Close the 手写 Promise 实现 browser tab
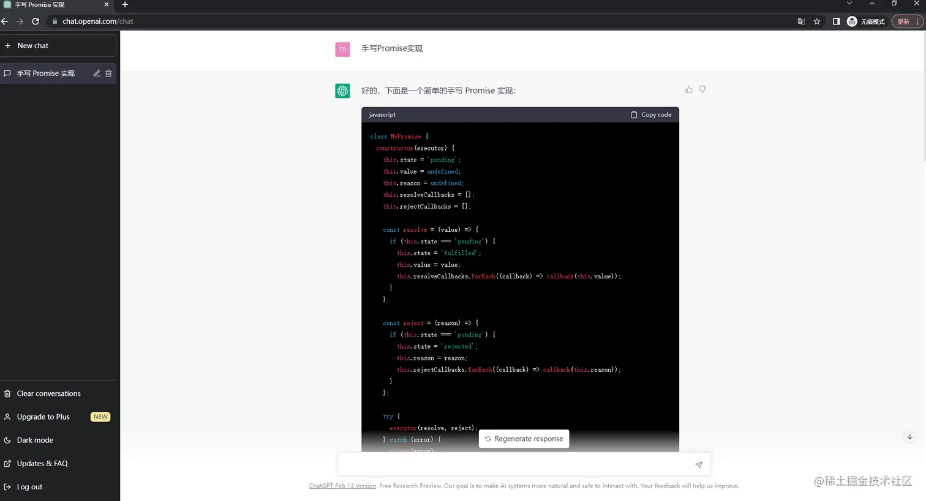The width and height of the screenshot is (926, 501). pos(107,4)
